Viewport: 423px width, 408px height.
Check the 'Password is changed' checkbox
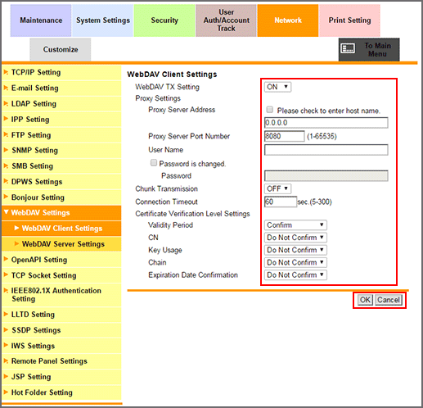154,163
